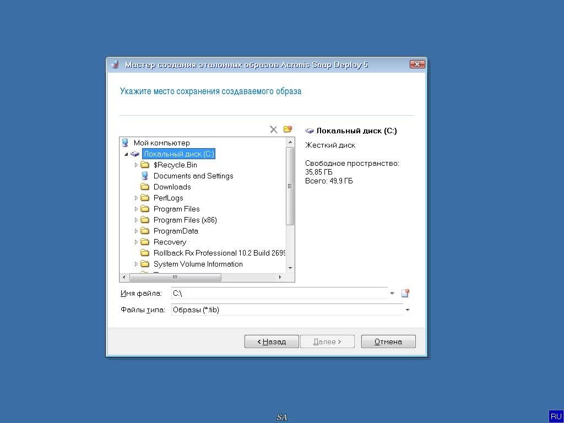
Task: Select the $Recycle.Bin row text
Action: [175, 165]
